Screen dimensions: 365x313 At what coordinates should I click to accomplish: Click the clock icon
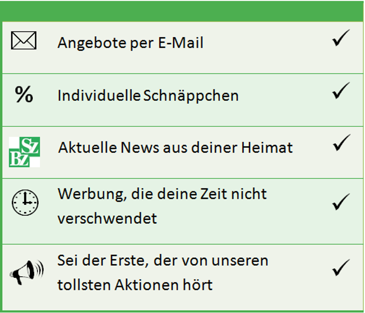coord(25,202)
